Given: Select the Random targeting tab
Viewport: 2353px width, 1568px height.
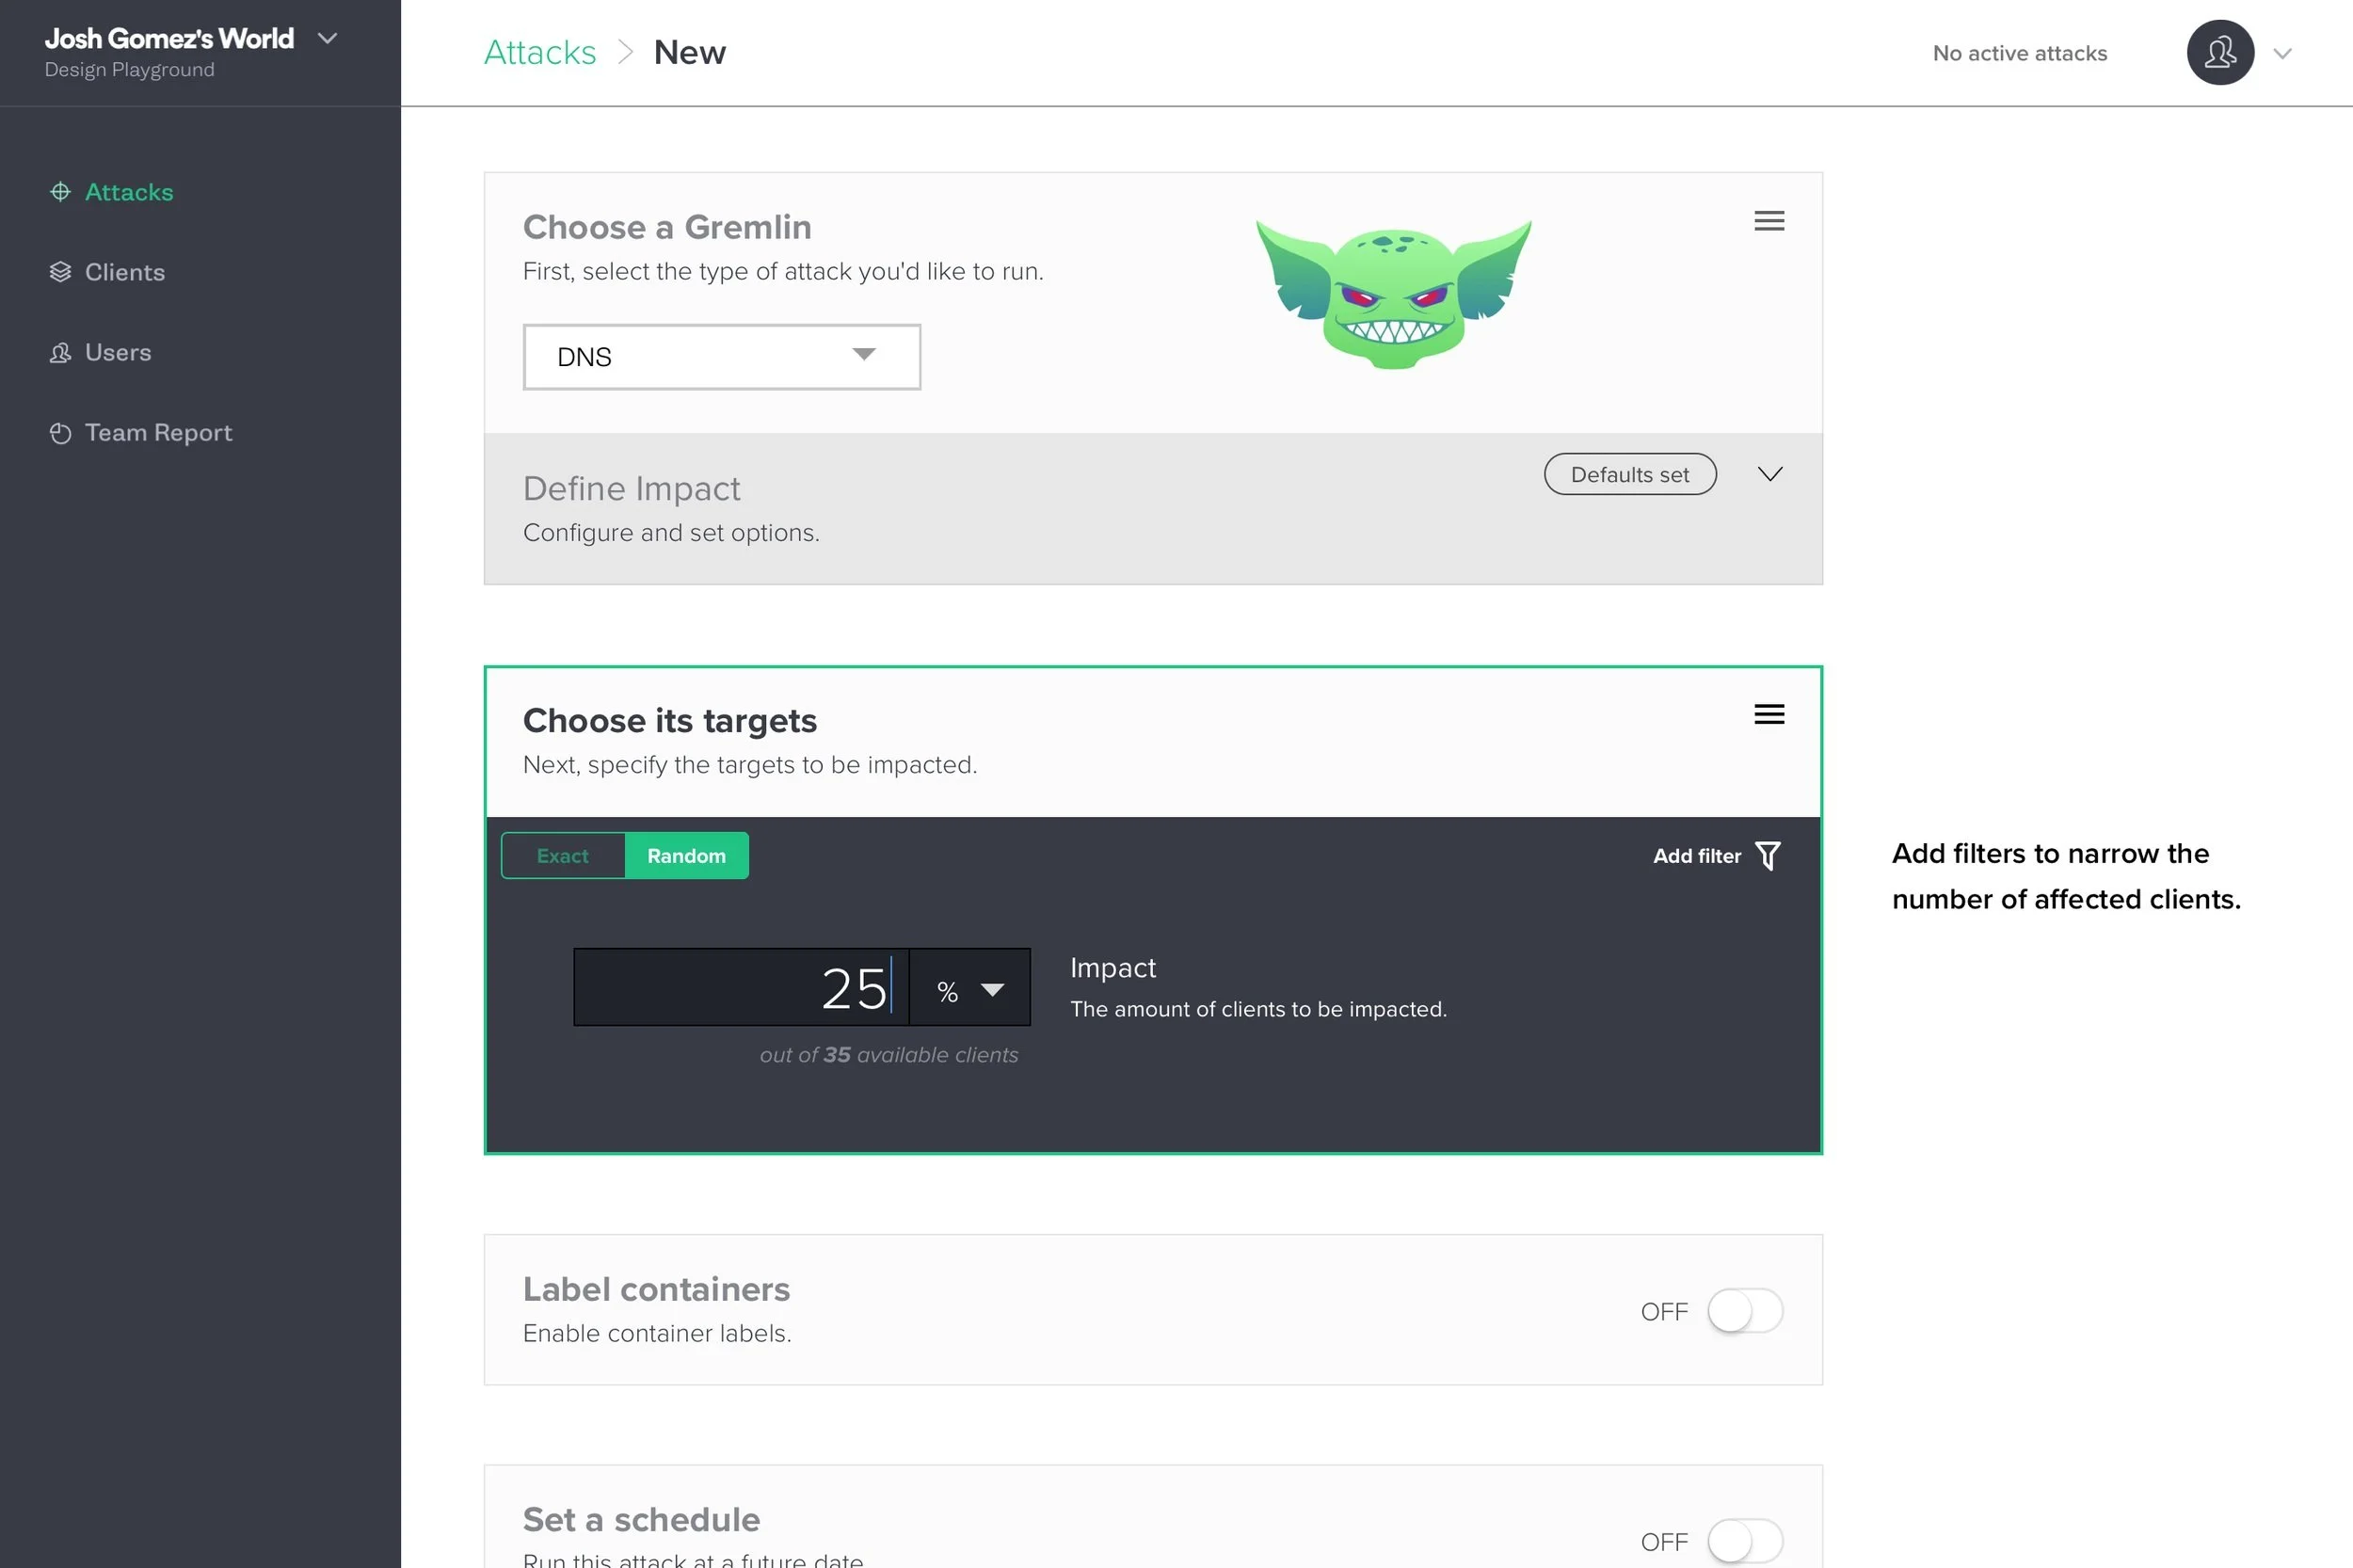Looking at the screenshot, I should 686,856.
